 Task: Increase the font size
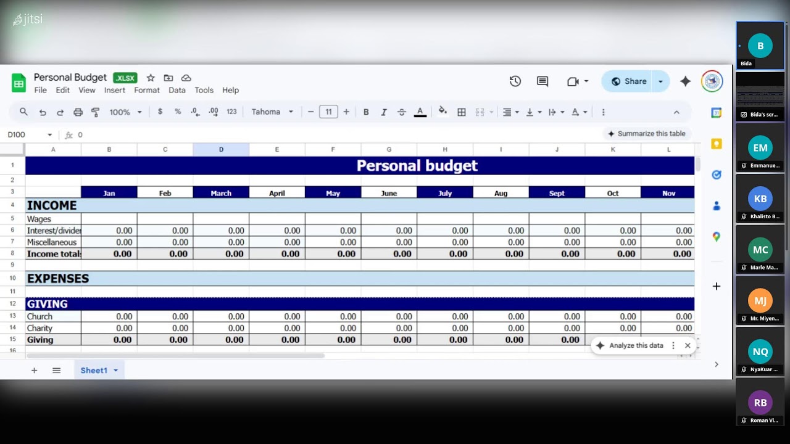point(346,112)
